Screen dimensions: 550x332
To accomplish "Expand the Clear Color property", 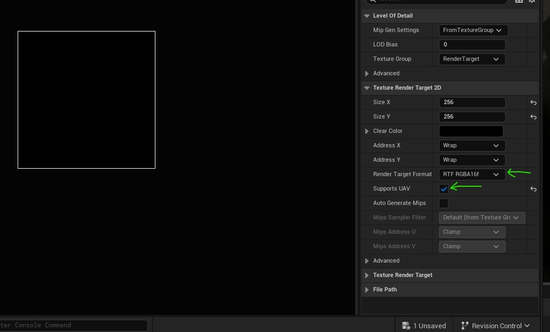I will click(367, 131).
